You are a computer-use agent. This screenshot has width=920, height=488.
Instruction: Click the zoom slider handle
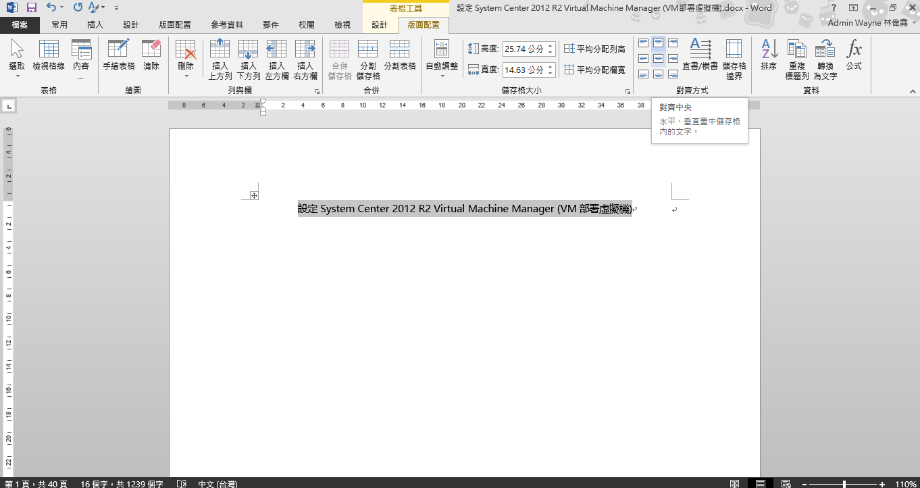pyautogui.click(x=844, y=484)
